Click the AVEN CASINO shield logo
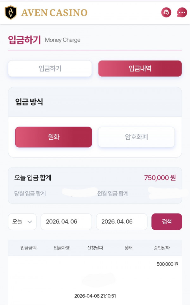This screenshot has height=305, width=190. click(x=10, y=12)
